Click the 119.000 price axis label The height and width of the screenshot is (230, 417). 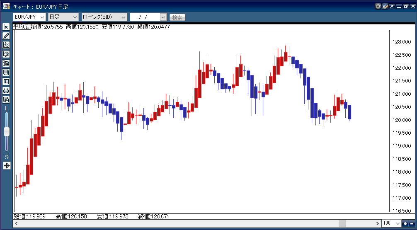coord(402,146)
